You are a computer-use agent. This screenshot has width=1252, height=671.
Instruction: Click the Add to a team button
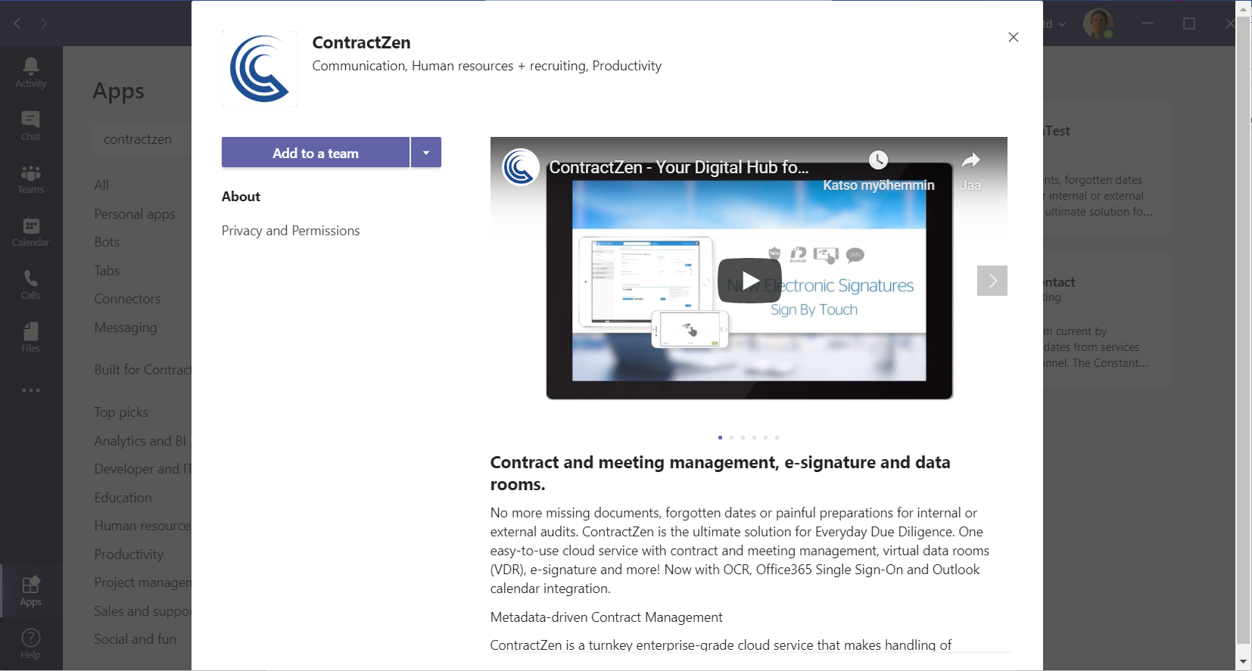click(x=316, y=153)
